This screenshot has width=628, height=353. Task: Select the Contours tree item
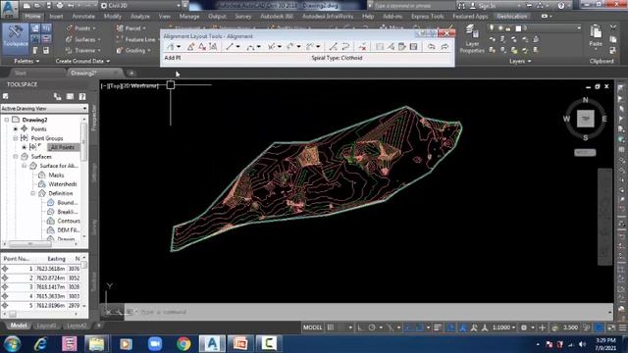69,221
